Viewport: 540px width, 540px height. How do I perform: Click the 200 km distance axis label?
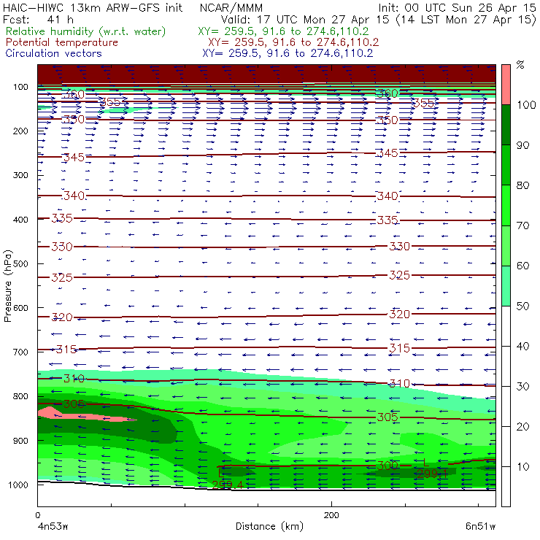(331, 515)
